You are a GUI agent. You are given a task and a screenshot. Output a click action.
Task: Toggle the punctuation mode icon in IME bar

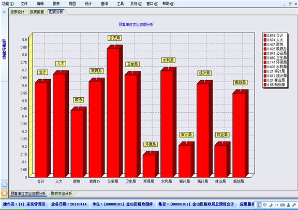point(276,205)
